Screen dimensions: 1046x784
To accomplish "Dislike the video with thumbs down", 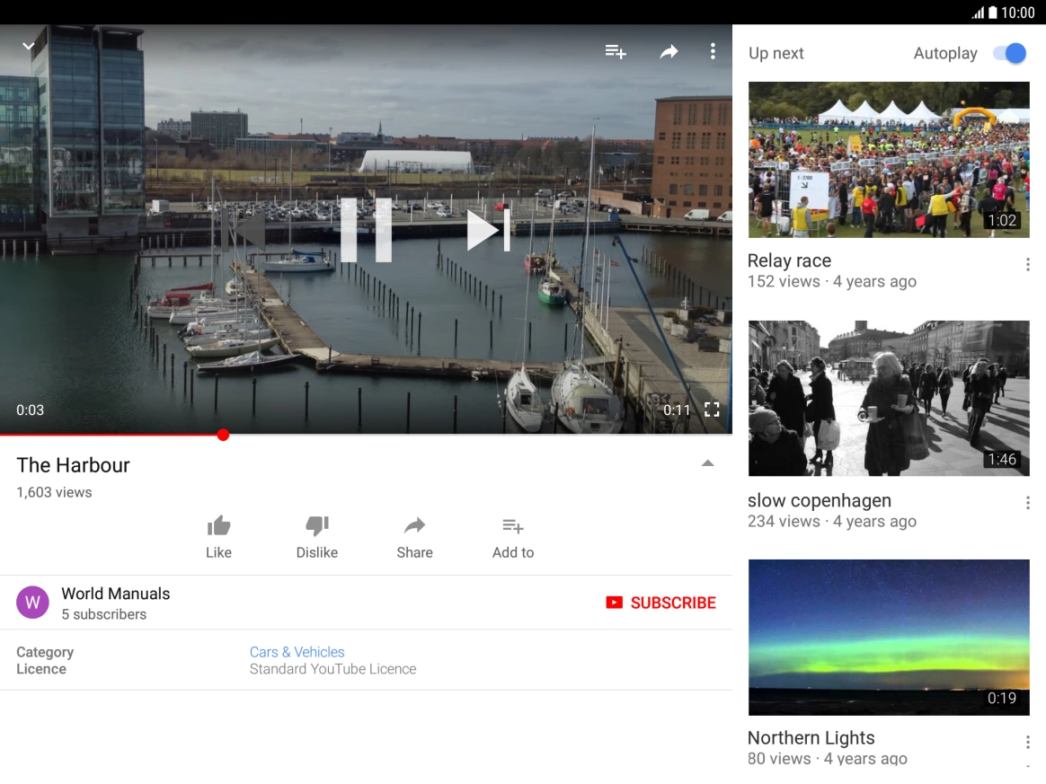I will pyautogui.click(x=317, y=537).
